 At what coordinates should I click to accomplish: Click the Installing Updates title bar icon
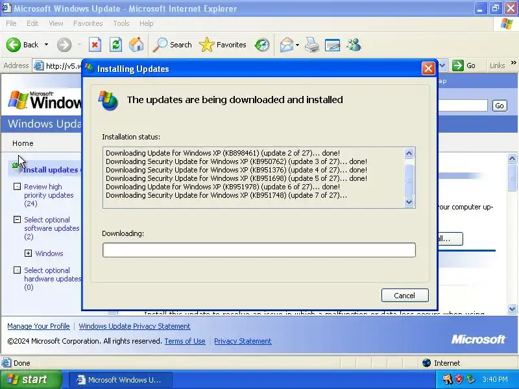pyautogui.click(x=89, y=68)
